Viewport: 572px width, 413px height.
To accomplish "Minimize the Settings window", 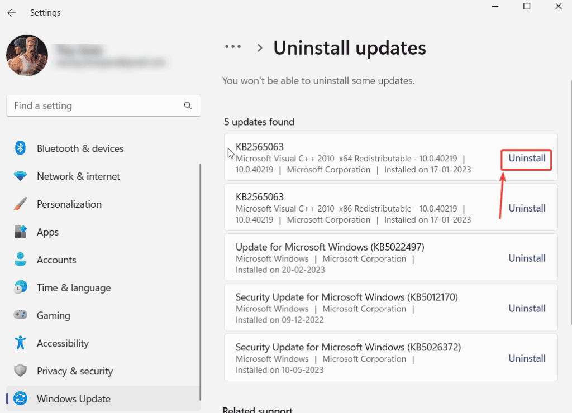I will [495, 7].
